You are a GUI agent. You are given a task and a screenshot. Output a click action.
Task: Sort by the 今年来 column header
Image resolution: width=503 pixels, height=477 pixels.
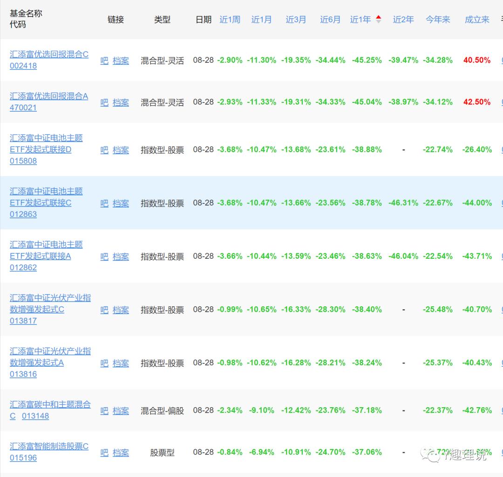pos(438,20)
